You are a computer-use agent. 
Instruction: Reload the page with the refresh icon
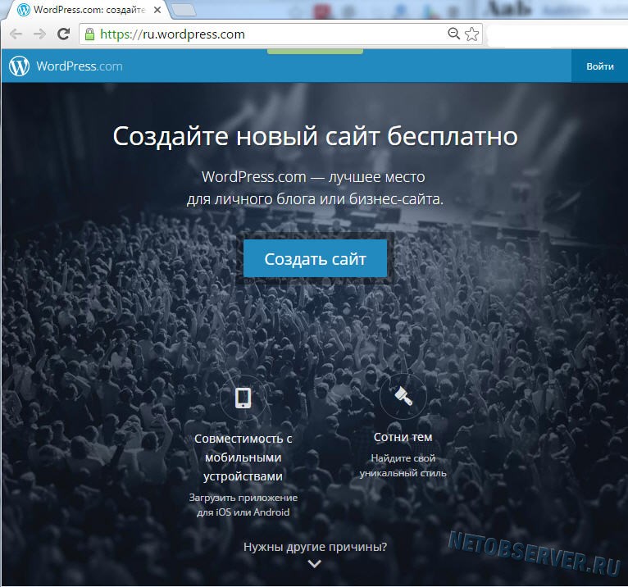click(64, 34)
